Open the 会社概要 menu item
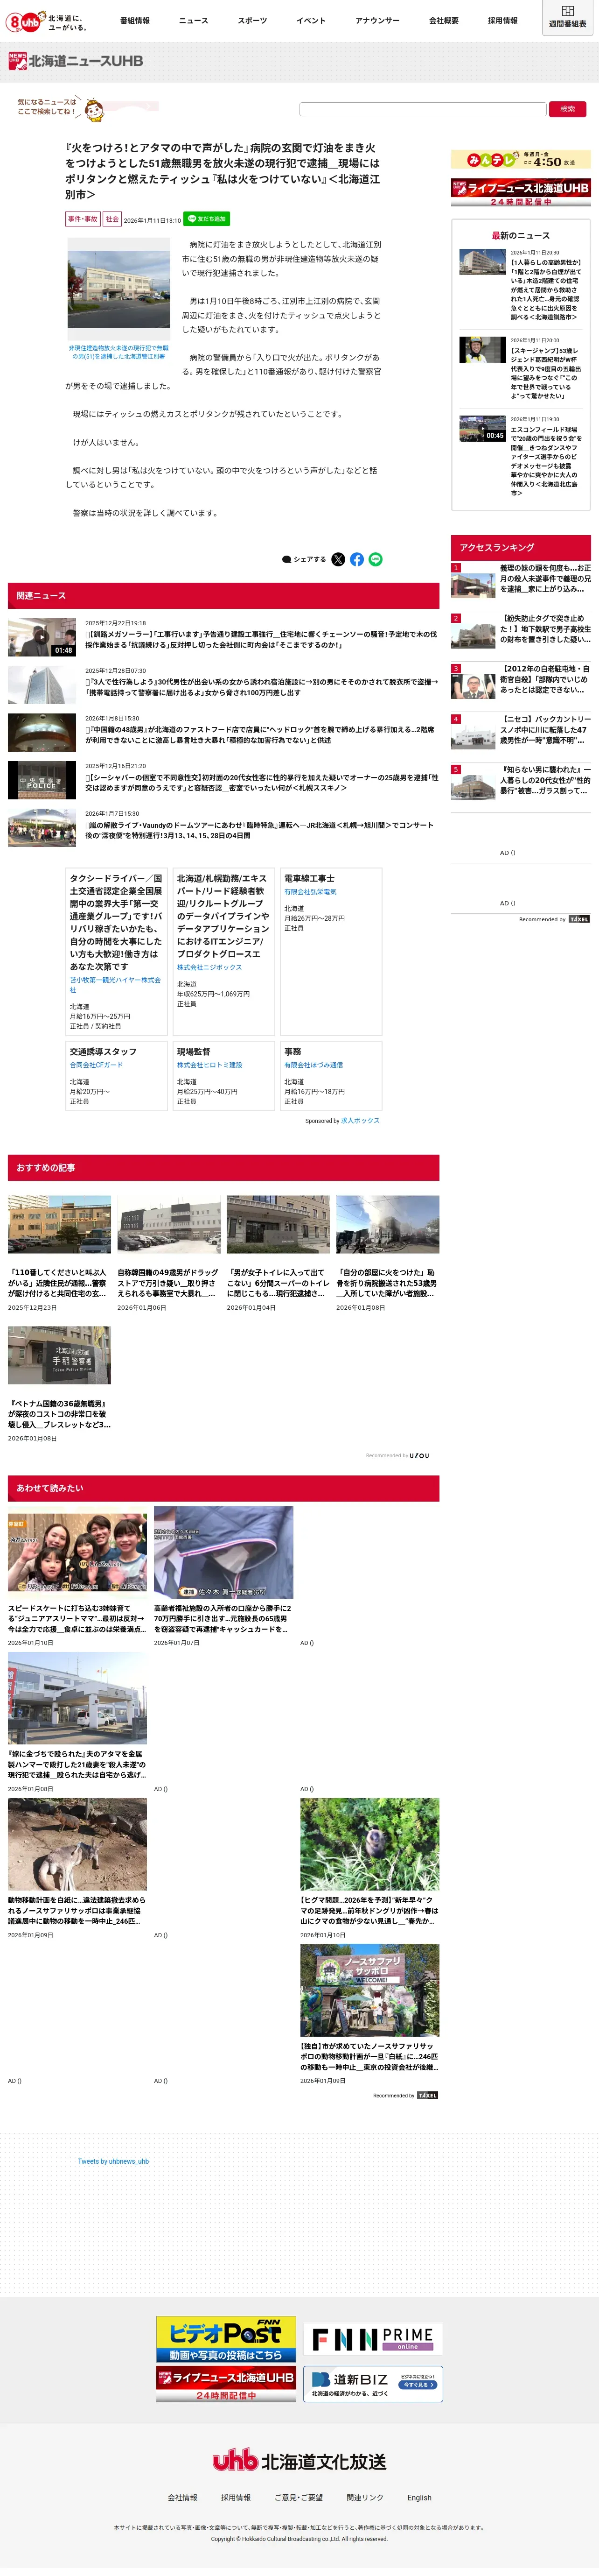 (x=444, y=20)
